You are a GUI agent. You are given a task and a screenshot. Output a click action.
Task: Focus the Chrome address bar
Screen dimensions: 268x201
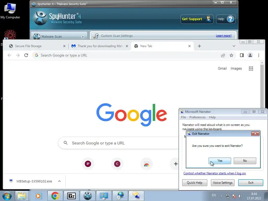point(126,55)
